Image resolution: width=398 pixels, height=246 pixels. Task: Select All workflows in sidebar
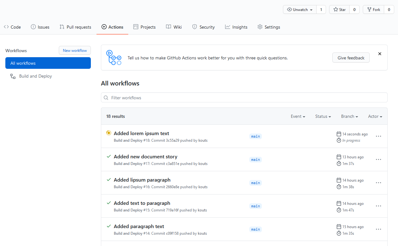click(48, 63)
